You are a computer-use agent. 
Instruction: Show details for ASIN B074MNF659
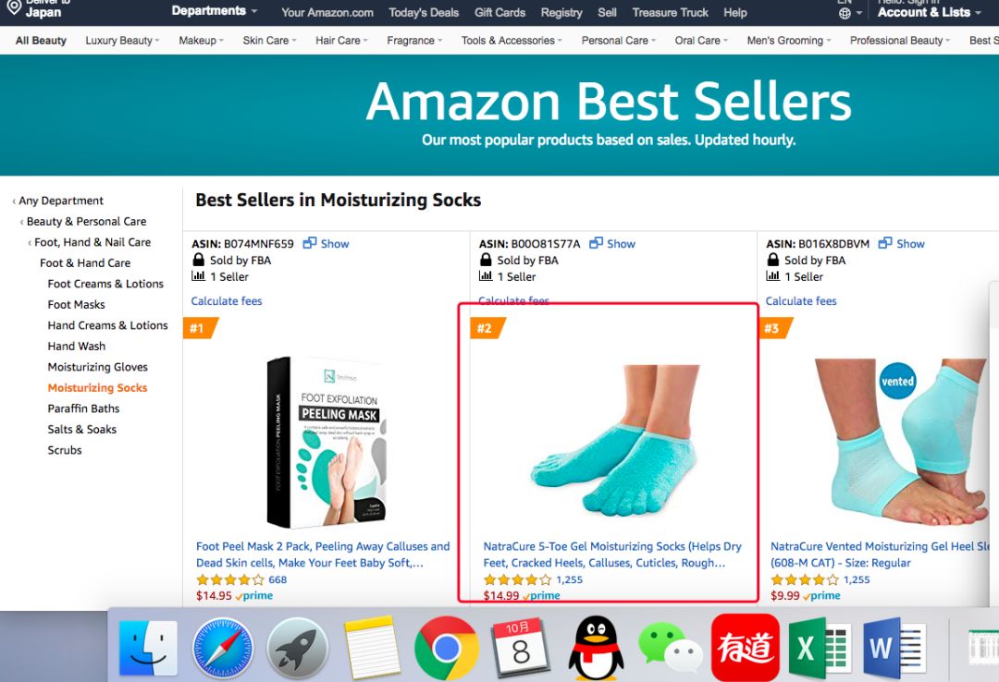point(327,244)
